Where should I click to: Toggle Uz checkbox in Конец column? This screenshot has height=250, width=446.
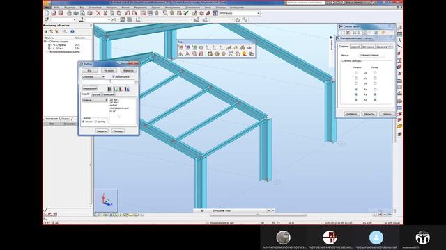click(x=375, y=83)
